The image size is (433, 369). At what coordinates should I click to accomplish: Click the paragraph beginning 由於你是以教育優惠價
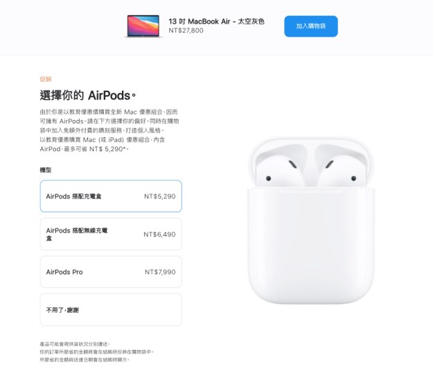(109, 121)
